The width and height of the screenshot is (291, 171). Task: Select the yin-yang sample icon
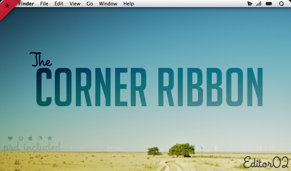(x=40, y=138)
